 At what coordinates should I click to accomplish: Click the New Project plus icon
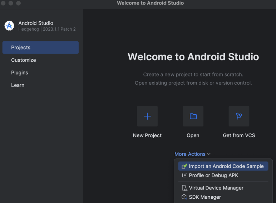pyautogui.click(x=147, y=116)
